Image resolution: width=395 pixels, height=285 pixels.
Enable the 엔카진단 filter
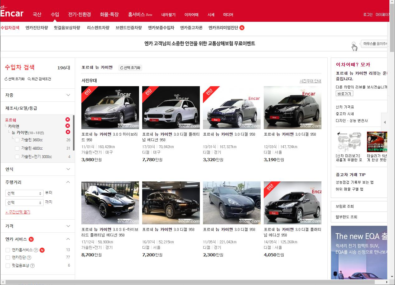point(8,258)
